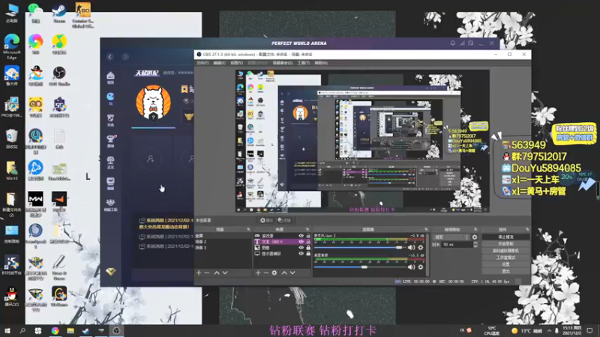The image size is (600, 337).
Task: Open the 回收站 recycle bin icon
Action: (12, 139)
